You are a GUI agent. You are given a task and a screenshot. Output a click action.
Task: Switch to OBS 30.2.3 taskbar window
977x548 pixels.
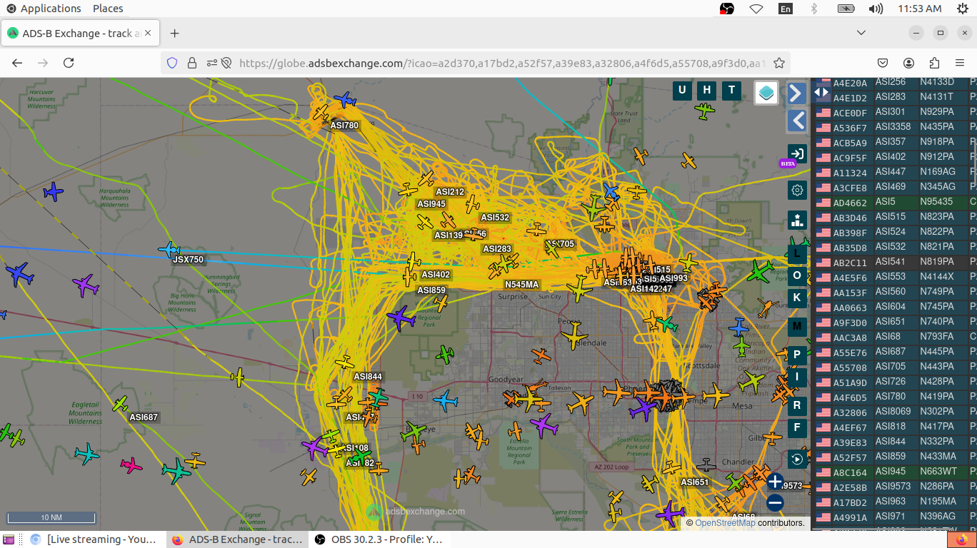[379, 539]
